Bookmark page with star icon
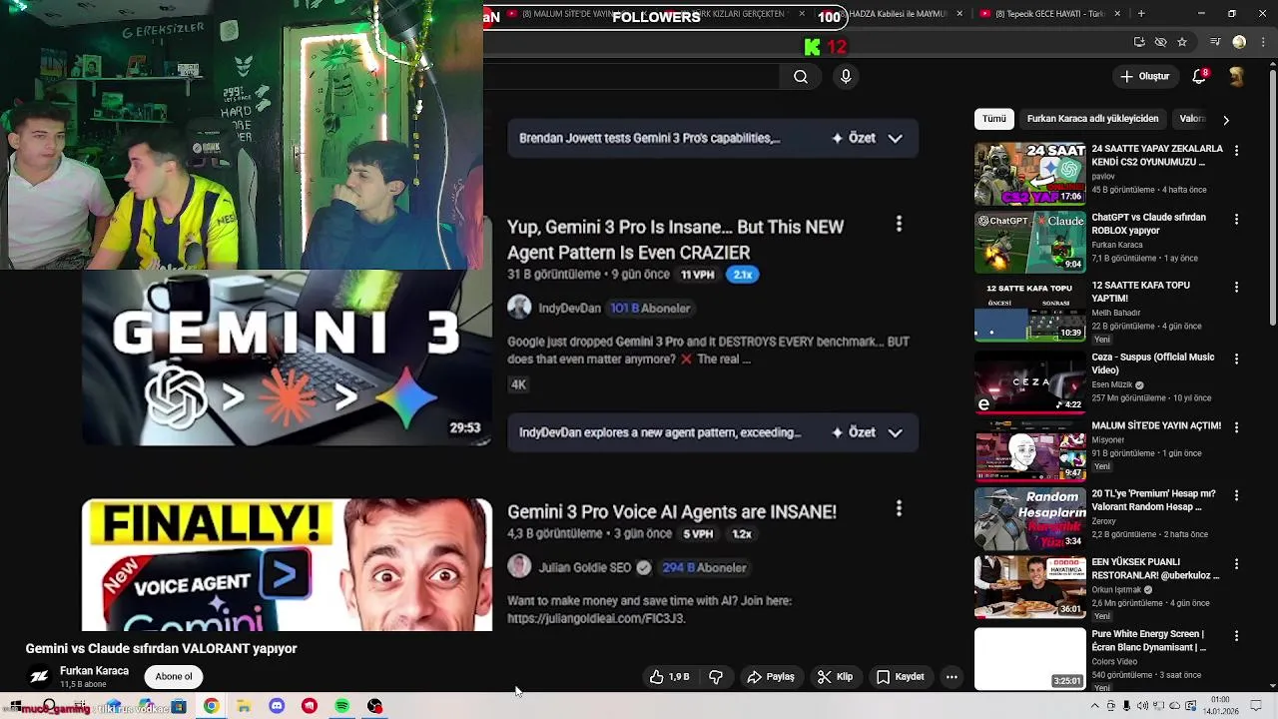This screenshot has width=1278, height=719. coord(1182,42)
